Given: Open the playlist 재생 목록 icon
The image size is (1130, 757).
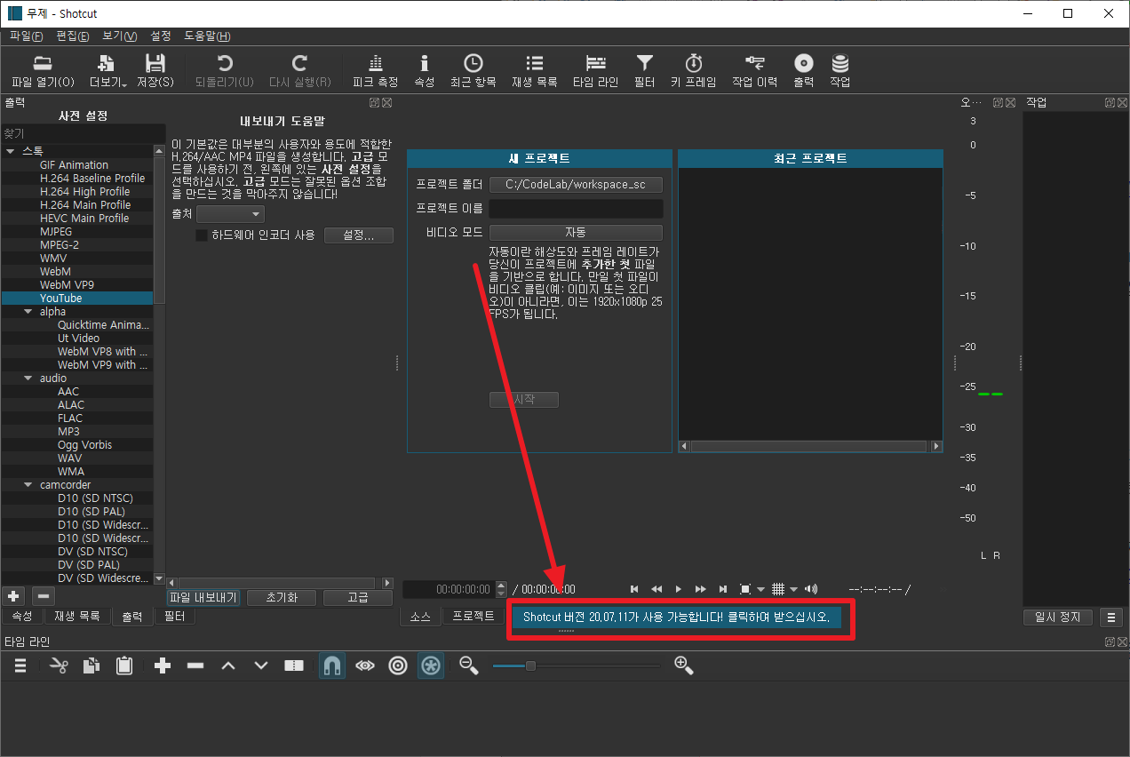Looking at the screenshot, I should tap(534, 63).
